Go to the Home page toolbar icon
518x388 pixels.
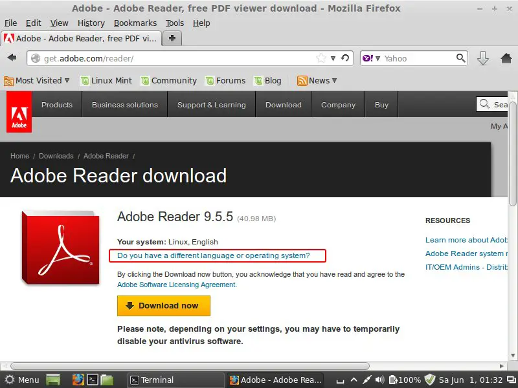point(506,58)
